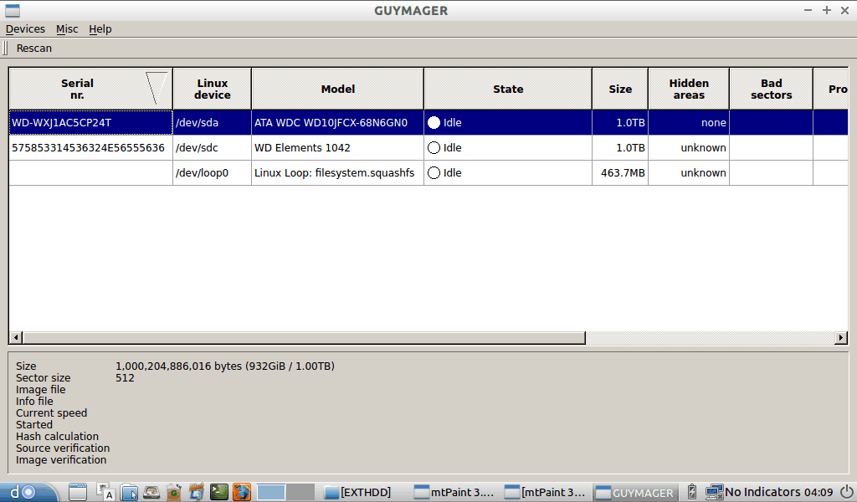The image size is (857, 502).
Task: Click the network connection tray icon
Action: (714, 492)
